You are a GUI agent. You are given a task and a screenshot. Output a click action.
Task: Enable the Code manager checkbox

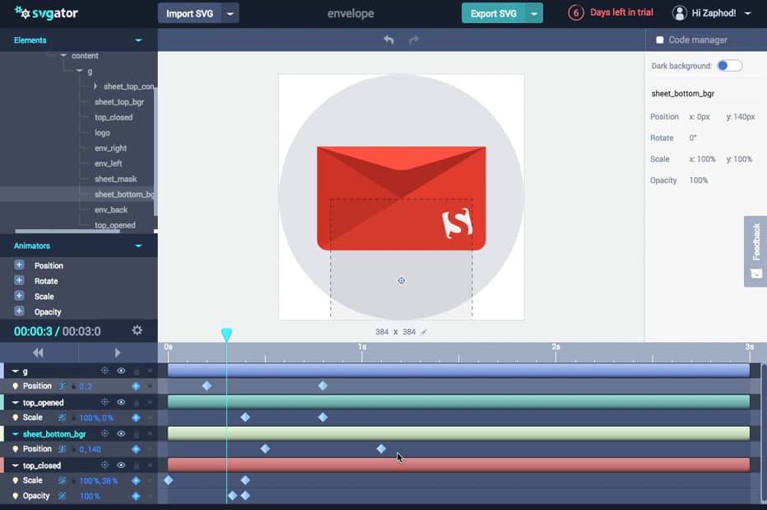point(659,40)
